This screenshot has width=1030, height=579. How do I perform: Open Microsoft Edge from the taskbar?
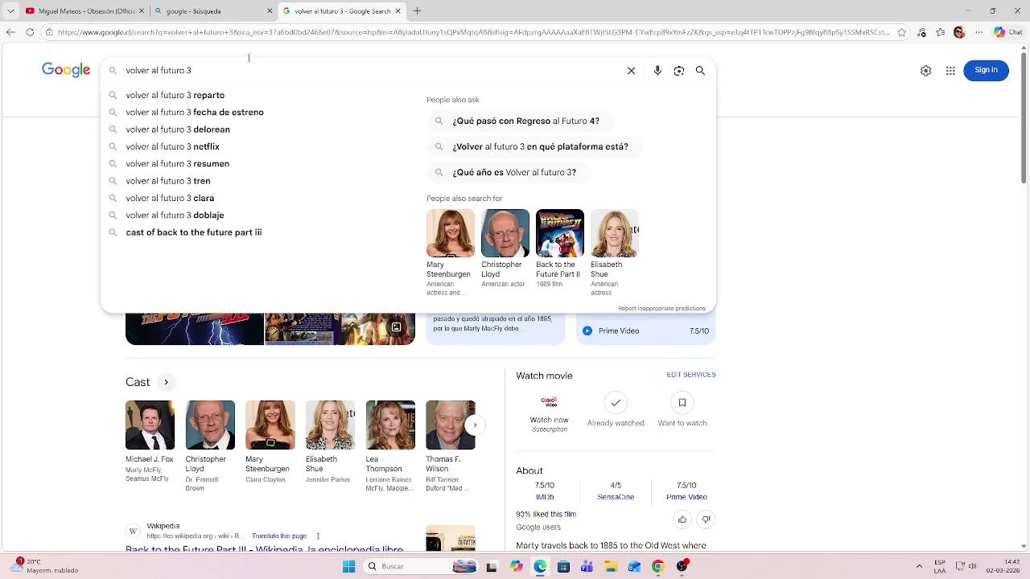click(x=540, y=566)
